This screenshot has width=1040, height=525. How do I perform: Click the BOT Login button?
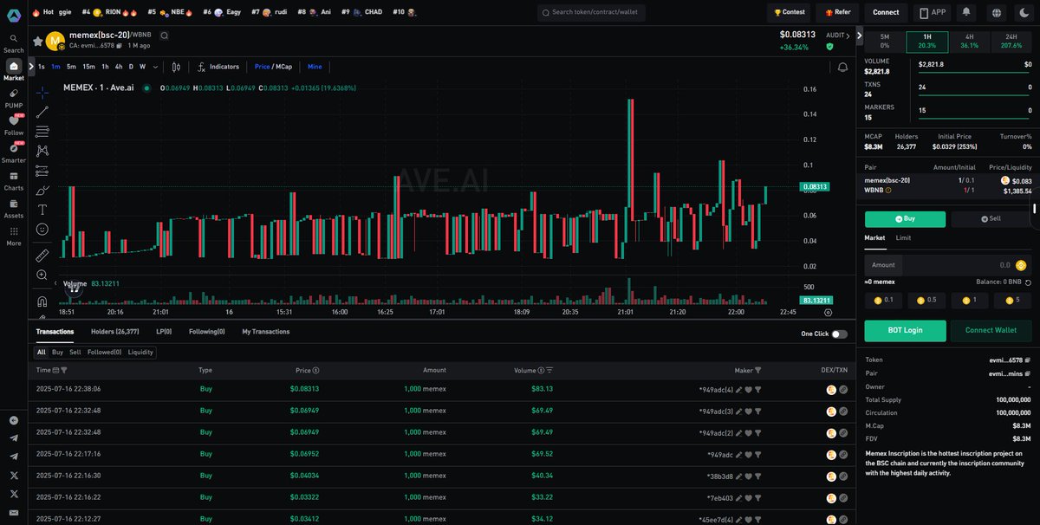905,330
